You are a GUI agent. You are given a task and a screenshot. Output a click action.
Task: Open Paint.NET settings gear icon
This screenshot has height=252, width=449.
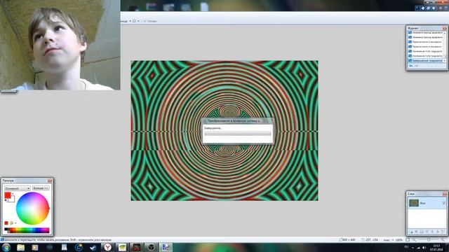(x=441, y=8)
